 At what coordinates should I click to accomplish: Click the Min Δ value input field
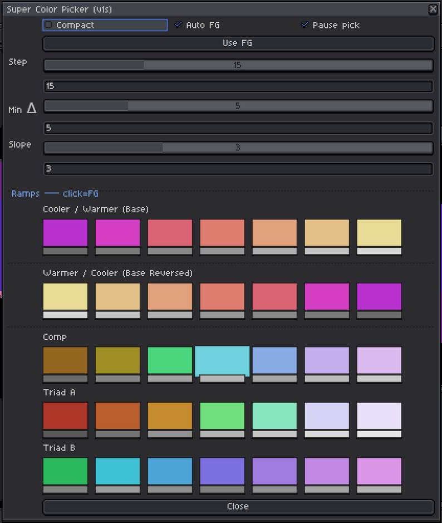238,128
